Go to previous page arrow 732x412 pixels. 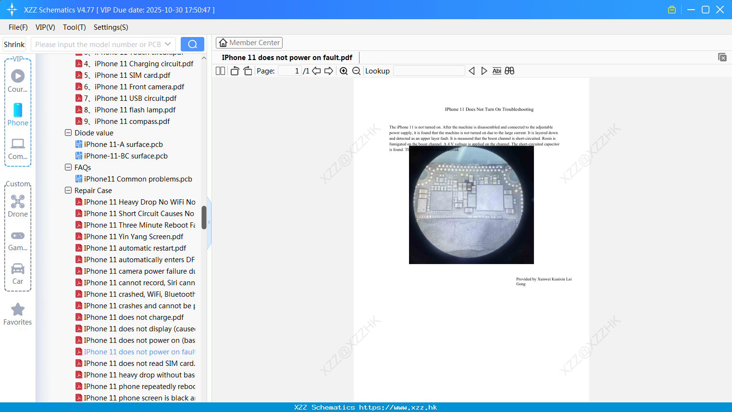click(x=316, y=71)
